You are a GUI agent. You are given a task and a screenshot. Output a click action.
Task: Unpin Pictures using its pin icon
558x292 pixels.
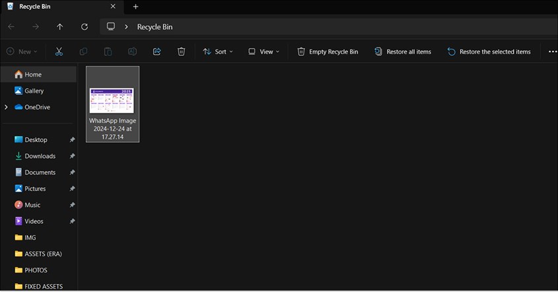pyautogui.click(x=72, y=188)
